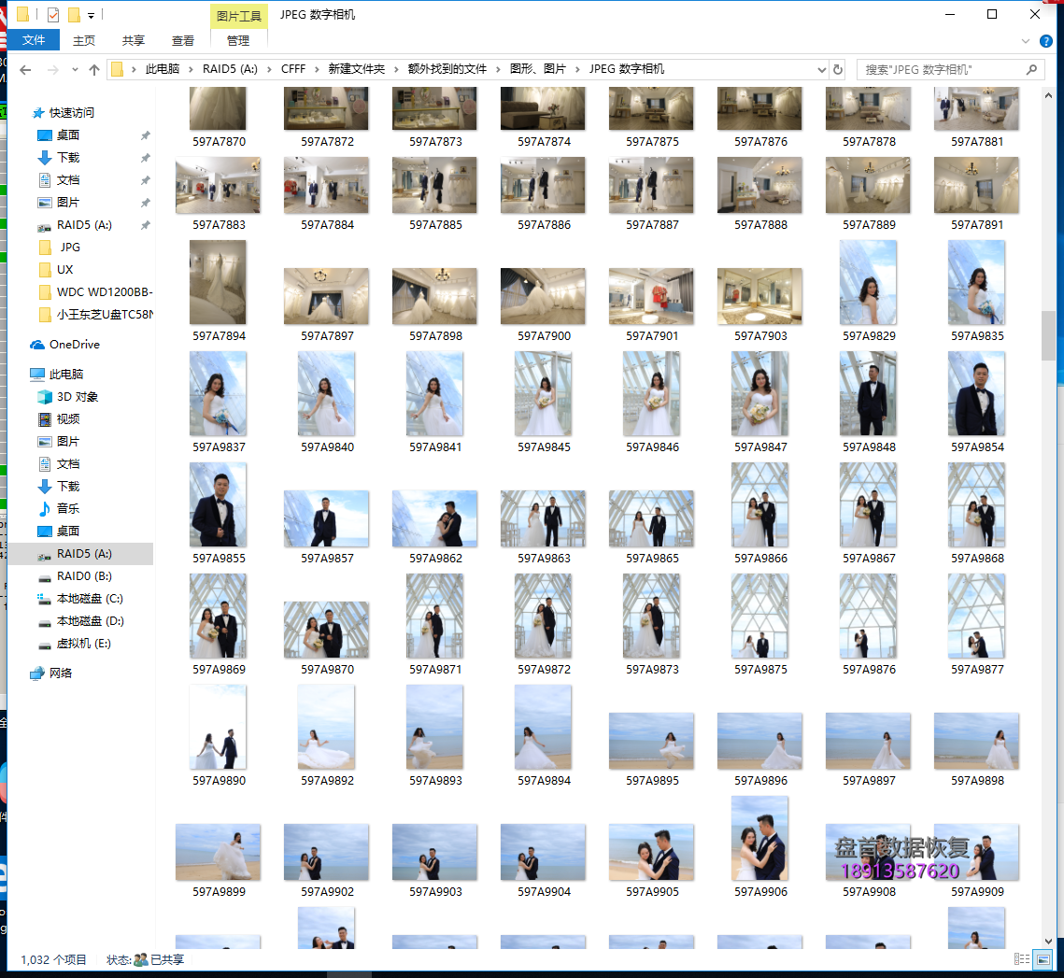1064x978 pixels.
Task: Switch to details view using status bar icon
Action: tap(1023, 958)
